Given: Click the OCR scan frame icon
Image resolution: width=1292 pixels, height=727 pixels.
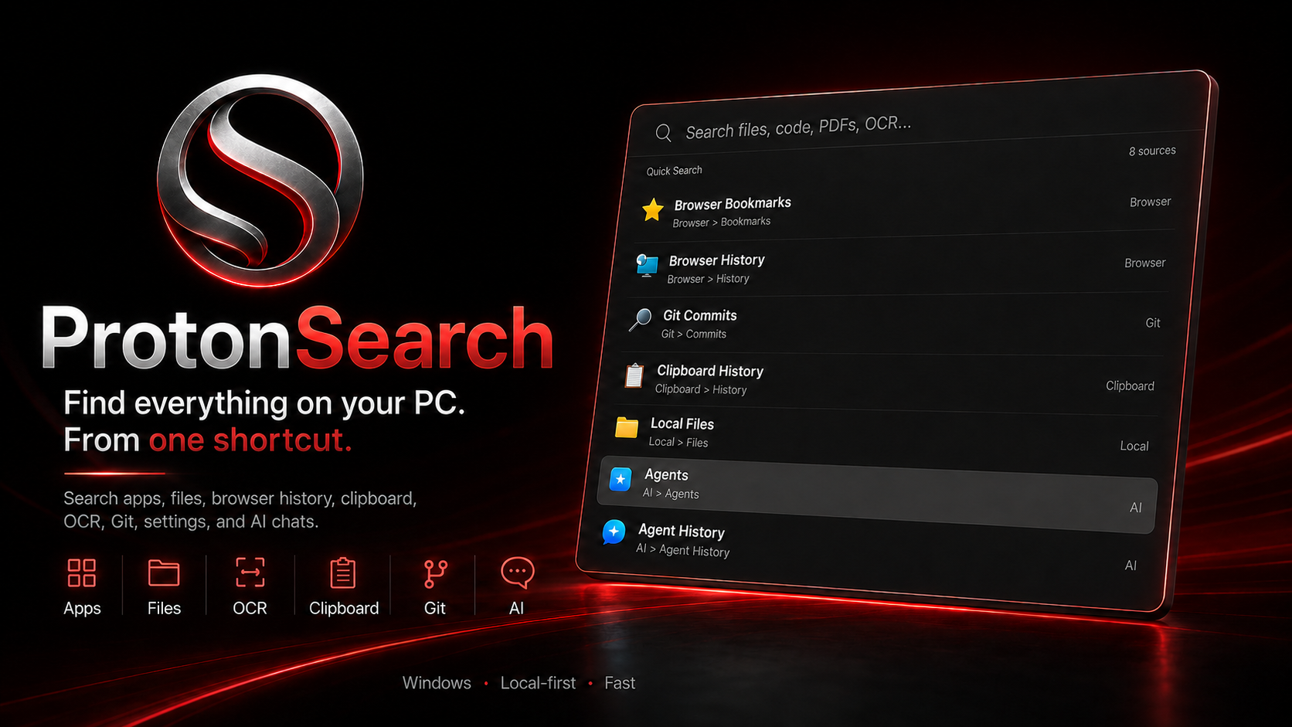Looking at the screenshot, I should coord(250,572).
